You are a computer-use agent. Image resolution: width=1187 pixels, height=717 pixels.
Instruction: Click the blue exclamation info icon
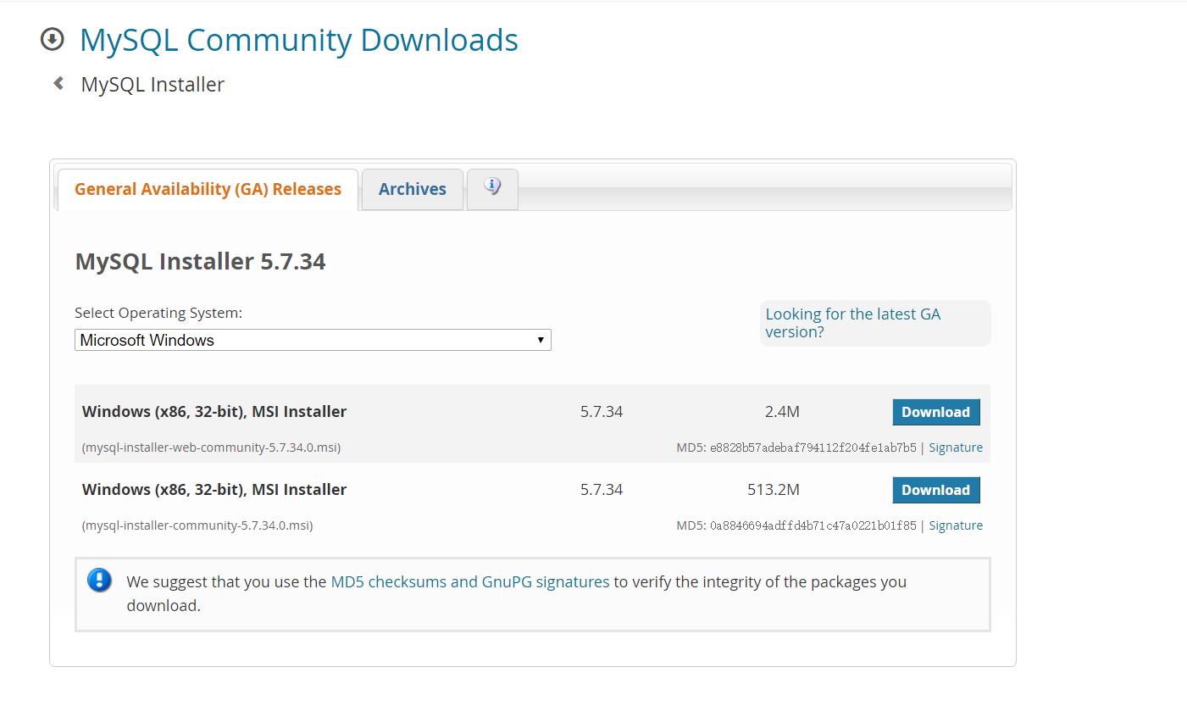coord(99,581)
